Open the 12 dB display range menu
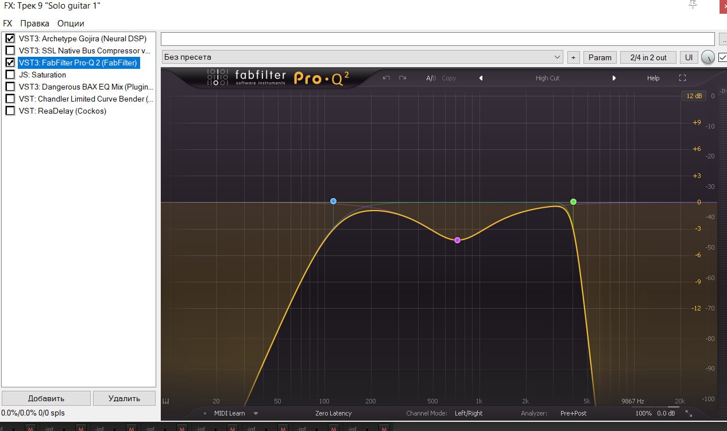Screen dimensions: 727x431 coord(694,96)
